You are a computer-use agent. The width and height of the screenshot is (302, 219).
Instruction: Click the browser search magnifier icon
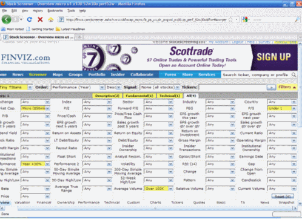(x=297, y=19)
